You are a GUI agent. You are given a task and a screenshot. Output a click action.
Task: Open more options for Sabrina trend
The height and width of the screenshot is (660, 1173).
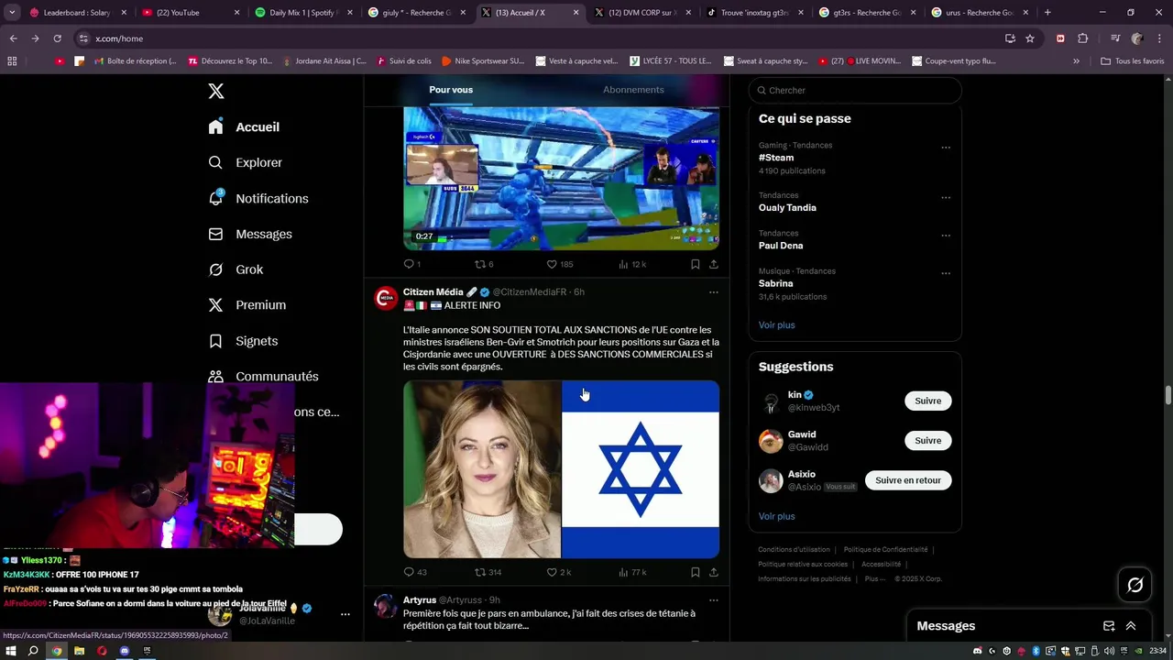(946, 273)
